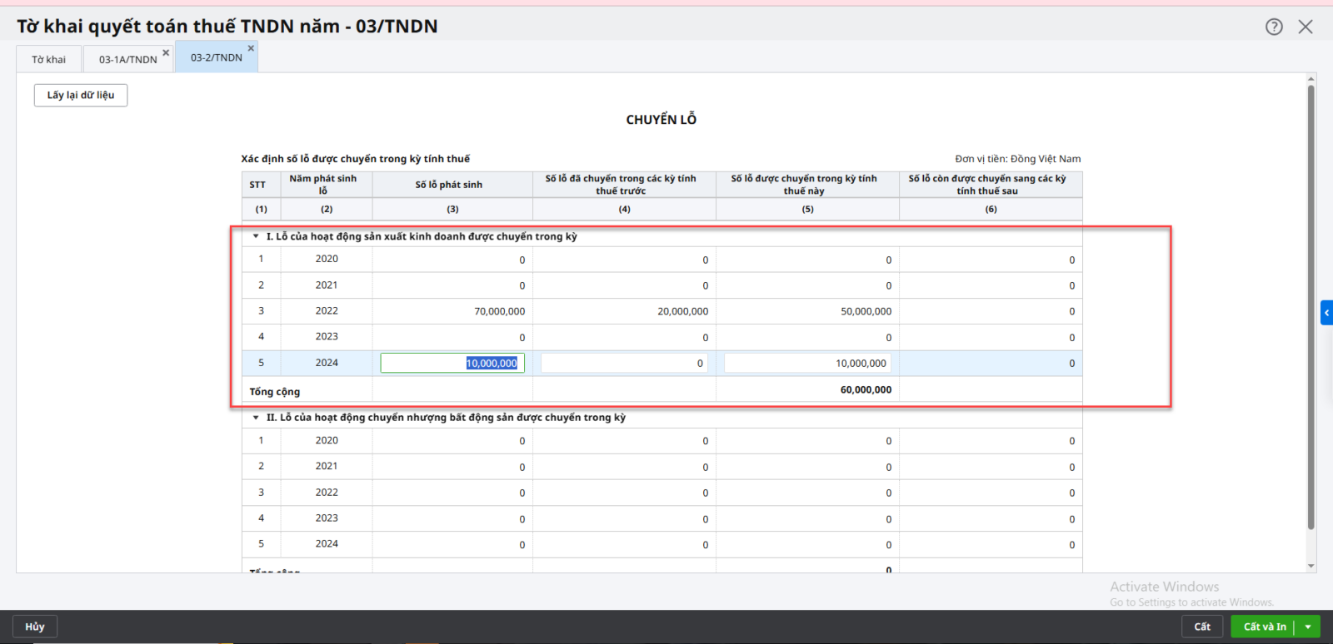Click the Cất và In button

tap(1264, 627)
